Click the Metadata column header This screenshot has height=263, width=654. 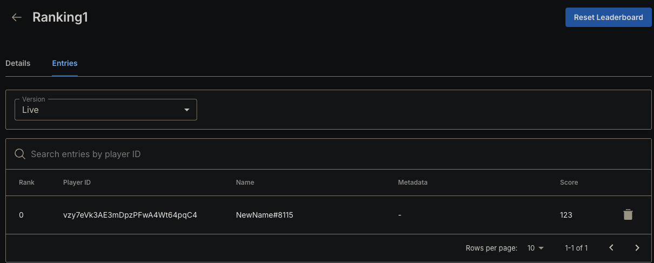click(413, 183)
